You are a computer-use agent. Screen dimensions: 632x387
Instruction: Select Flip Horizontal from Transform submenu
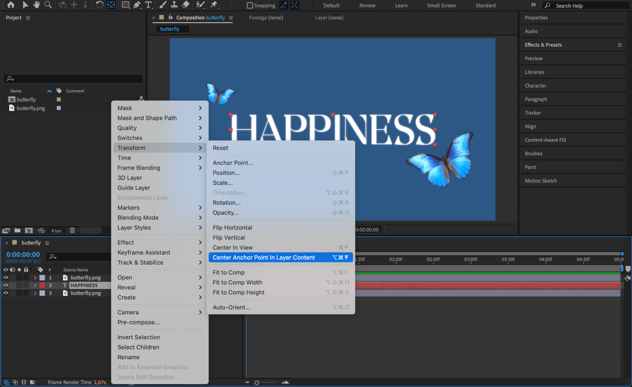pyautogui.click(x=232, y=228)
